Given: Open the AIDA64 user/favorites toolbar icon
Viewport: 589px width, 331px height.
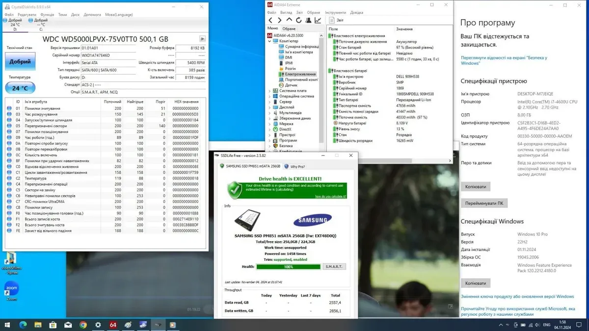Looking at the screenshot, I should pos(308,20).
